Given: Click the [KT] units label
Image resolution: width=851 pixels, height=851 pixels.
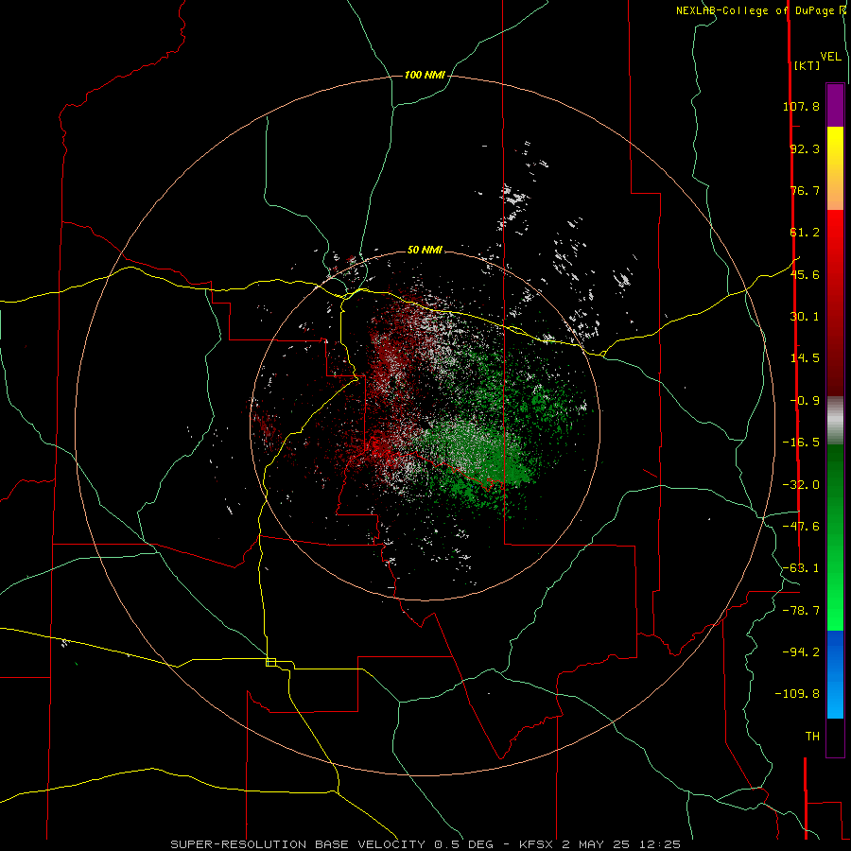Looking at the screenshot, I should [807, 65].
